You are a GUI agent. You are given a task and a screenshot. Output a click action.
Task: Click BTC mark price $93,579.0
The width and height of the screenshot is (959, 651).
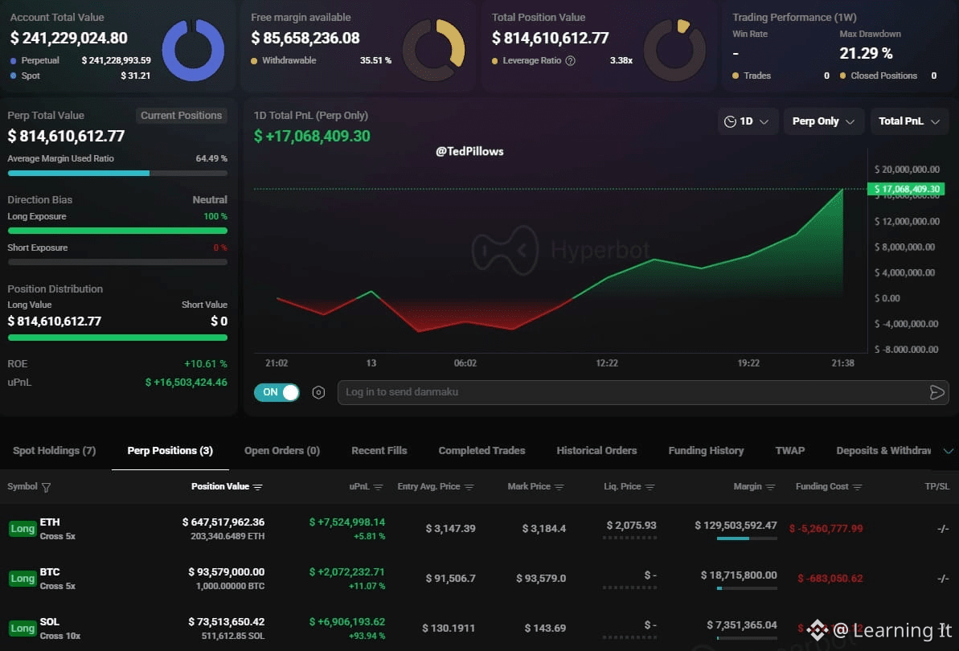pyautogui.click(x=541, y=578)
